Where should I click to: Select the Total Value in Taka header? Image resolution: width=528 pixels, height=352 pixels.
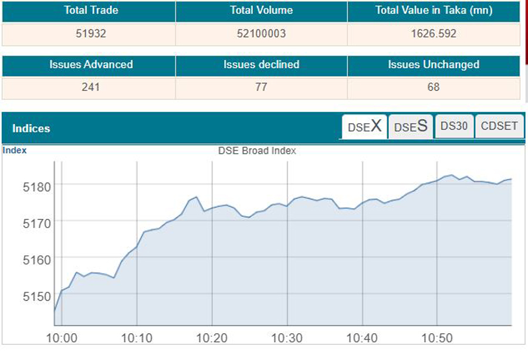(434, 11)
